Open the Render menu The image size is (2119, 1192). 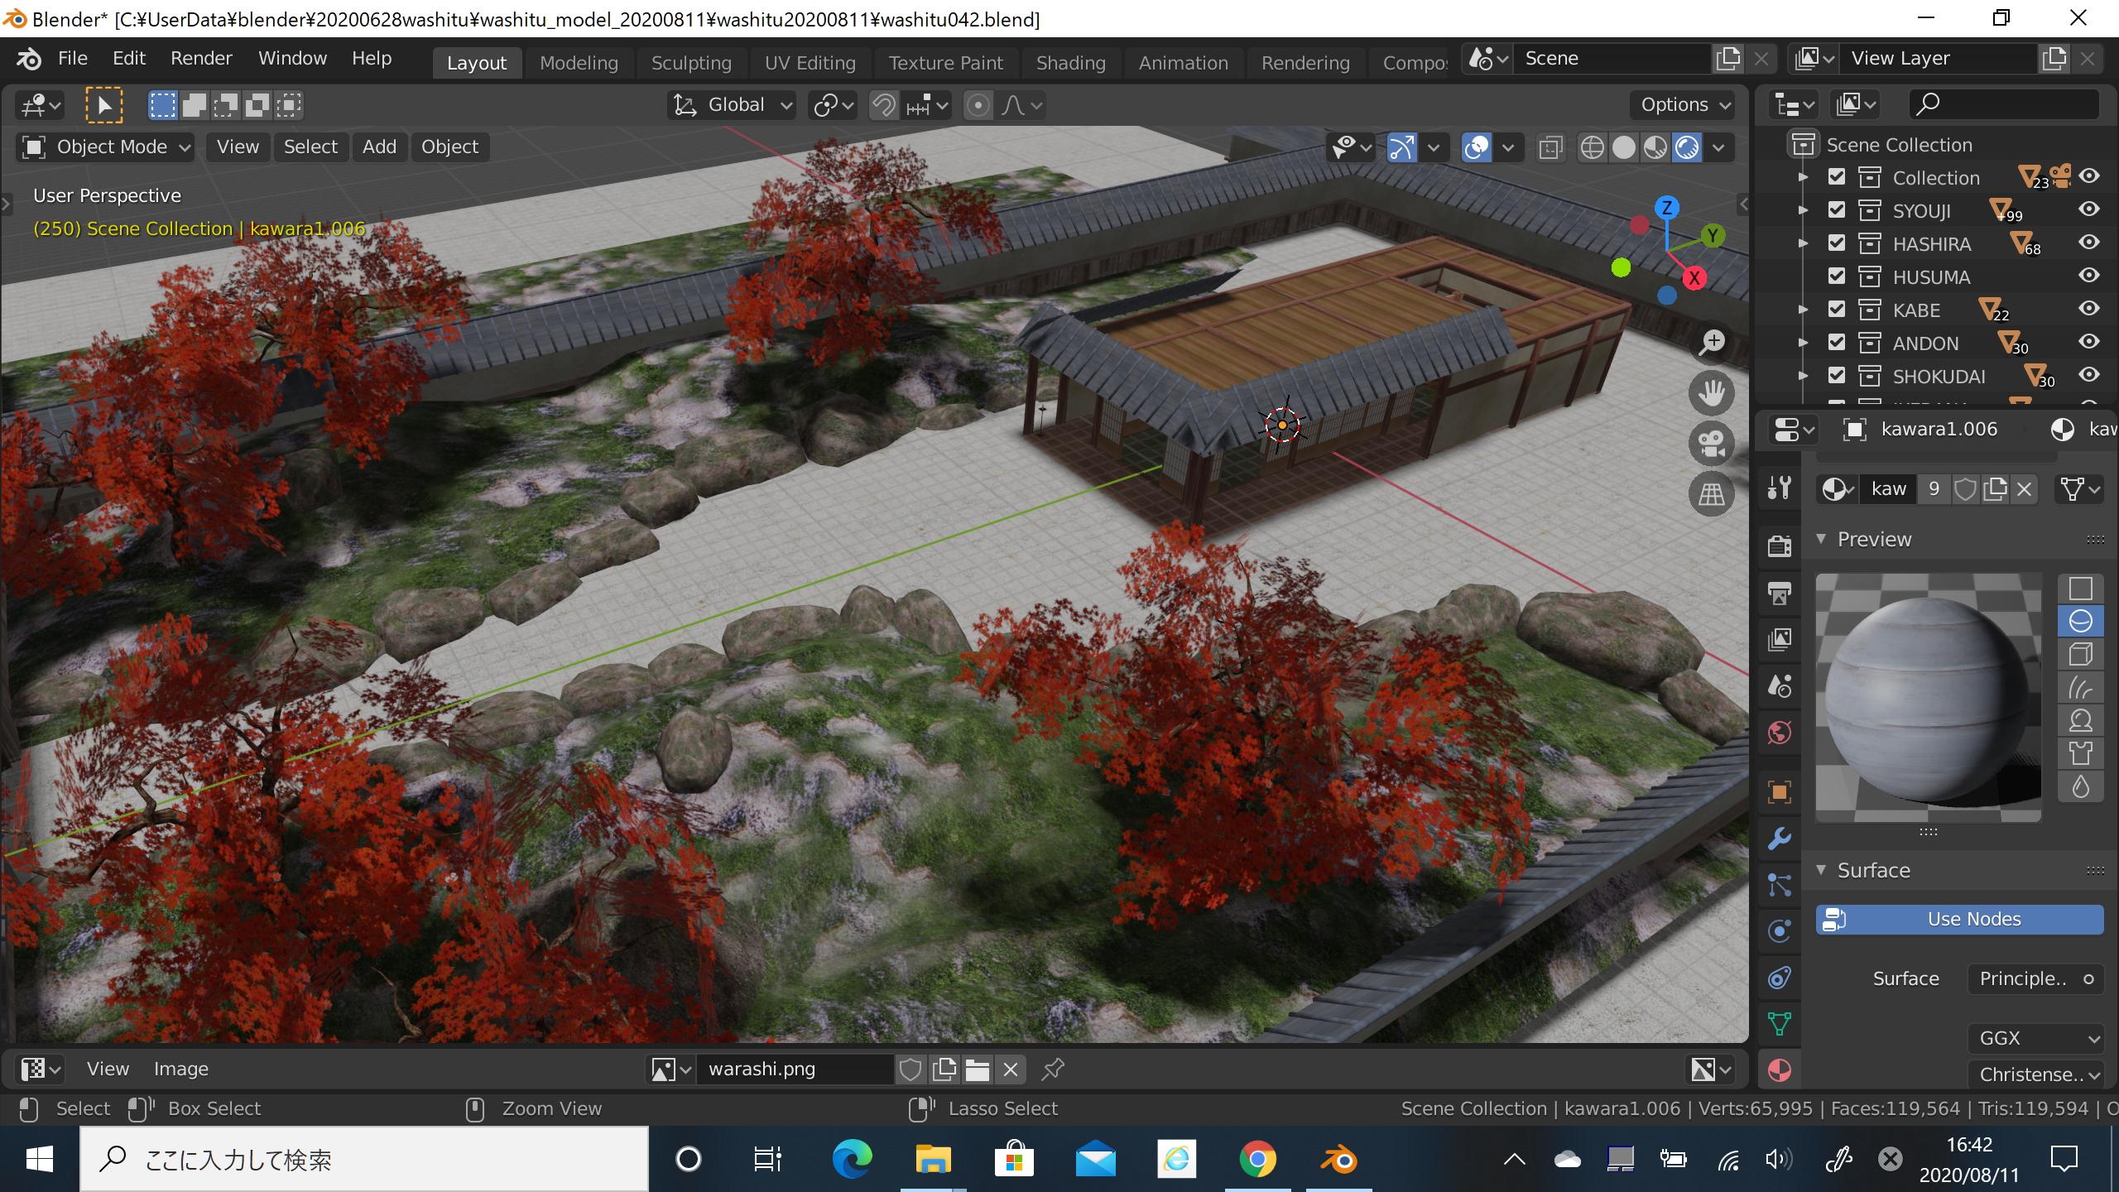[201, 59]
